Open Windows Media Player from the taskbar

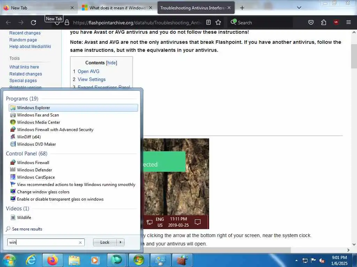tap(95, 260)
